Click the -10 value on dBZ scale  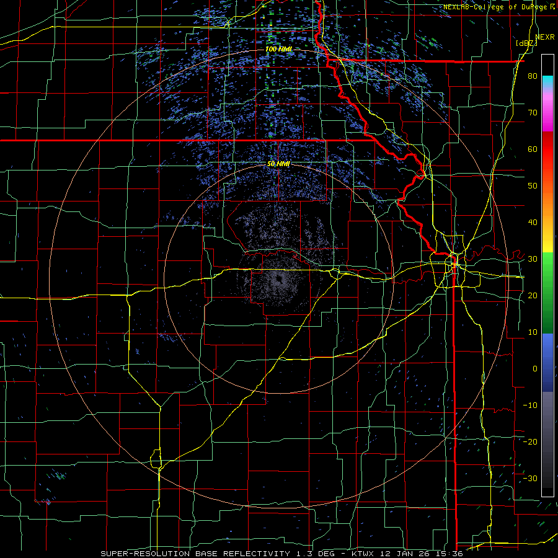pyautogui.click(x=530, y=405)
